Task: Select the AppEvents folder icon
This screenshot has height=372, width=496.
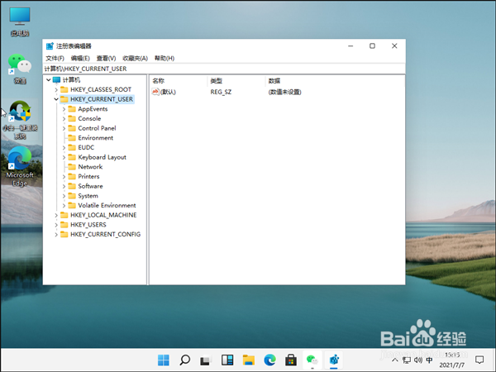Action: click(72, 109)
